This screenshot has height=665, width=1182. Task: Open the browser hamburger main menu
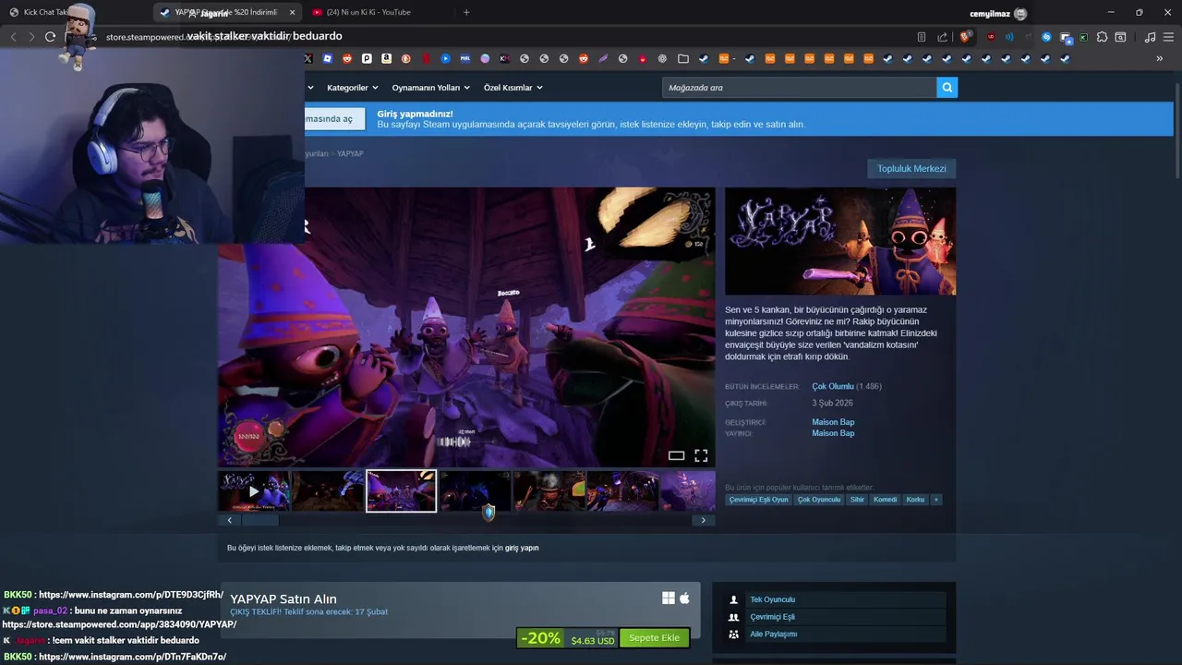(x=1168, y=37)
